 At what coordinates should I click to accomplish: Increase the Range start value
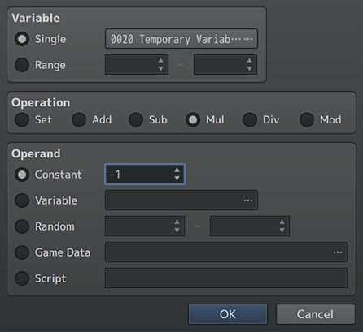coord(160,60)
